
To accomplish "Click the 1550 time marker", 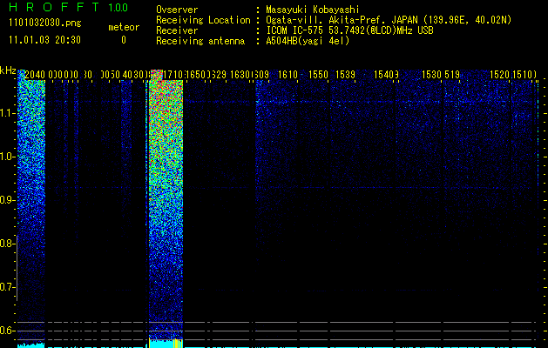I will click(x=318, y=75).
